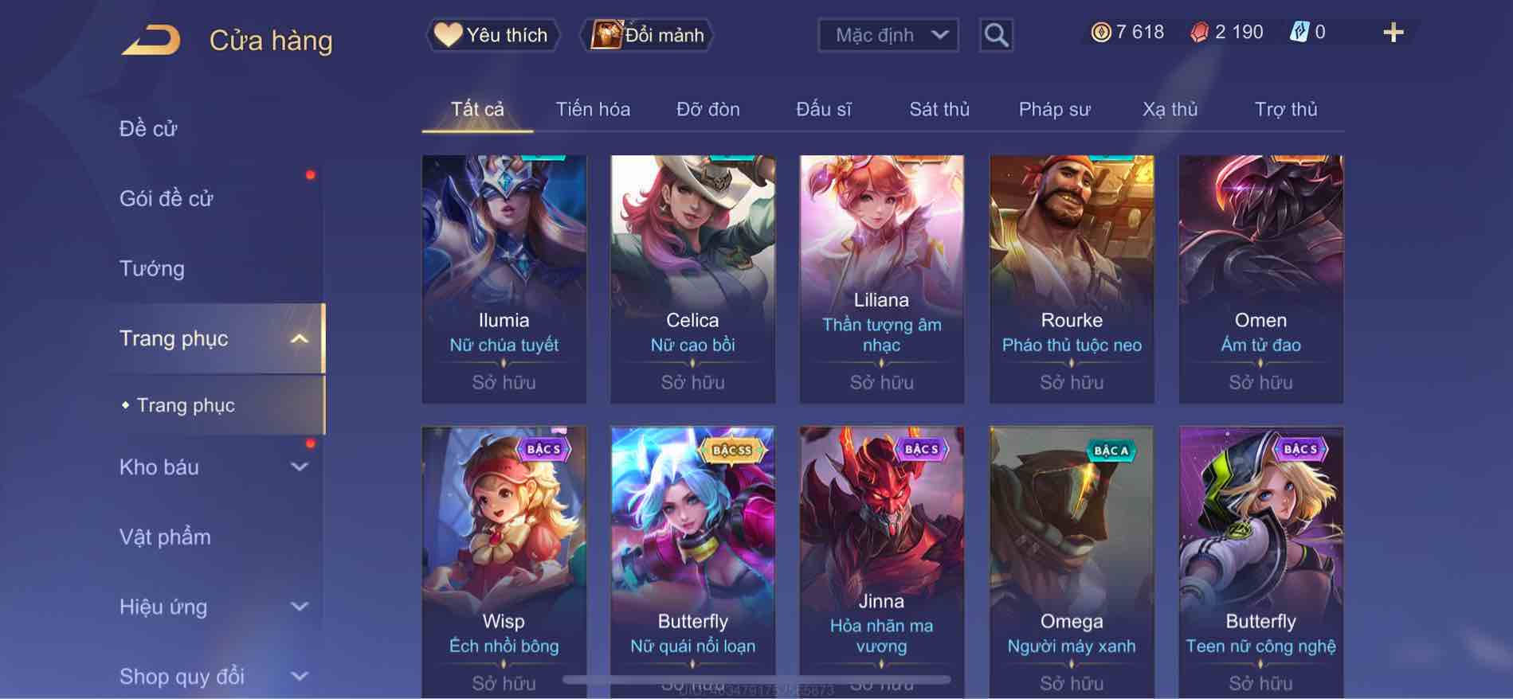Image resolution: width=1513 pixels, height=699 pixels.
Task: Open the Mặc định sort dropdown
Action: (888, 35)
